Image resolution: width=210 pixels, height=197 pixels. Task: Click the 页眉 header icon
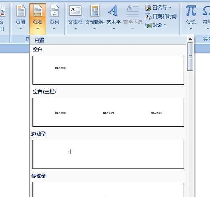pos(21,11)
